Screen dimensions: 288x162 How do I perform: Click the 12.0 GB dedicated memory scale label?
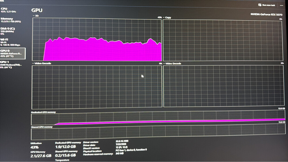point(282,108)
